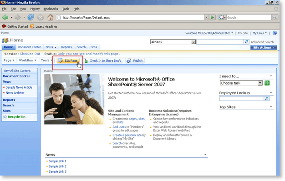Go to the browser Home icon

51,17
